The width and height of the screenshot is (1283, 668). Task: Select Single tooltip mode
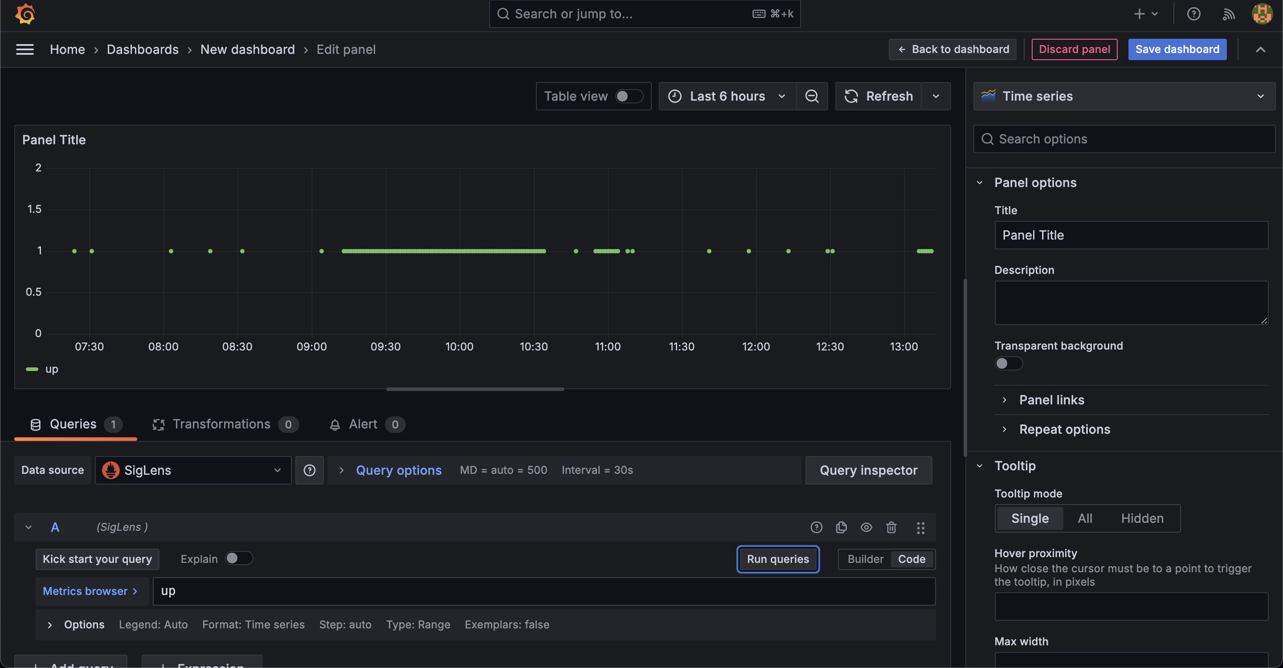pyautogui.click(x=1030, y=518)
